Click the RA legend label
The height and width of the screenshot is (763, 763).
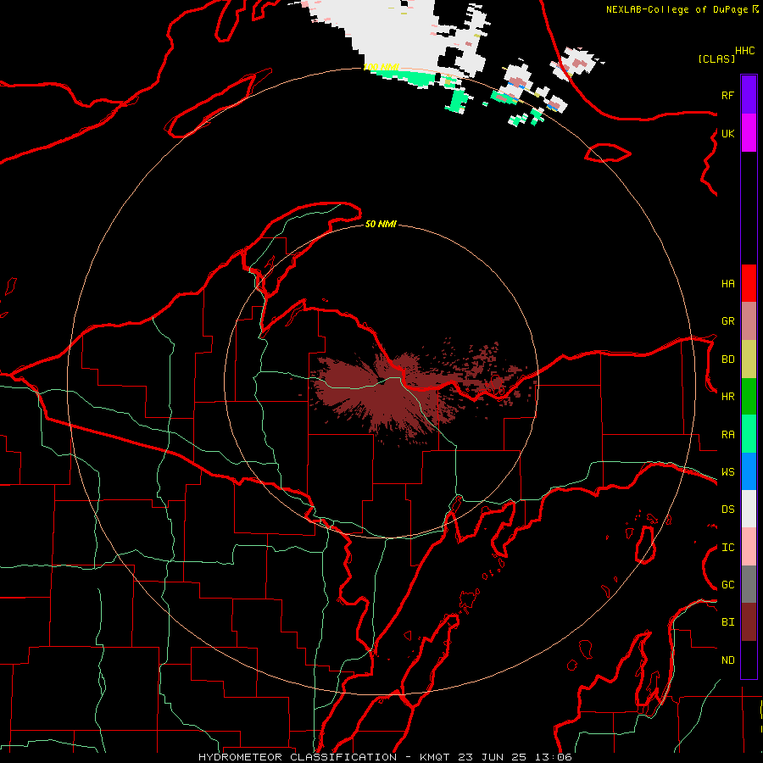pyautogui.click(x=727, y=435)
